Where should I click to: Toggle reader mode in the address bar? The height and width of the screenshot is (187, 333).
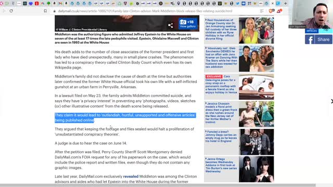[x=262, y=11]
